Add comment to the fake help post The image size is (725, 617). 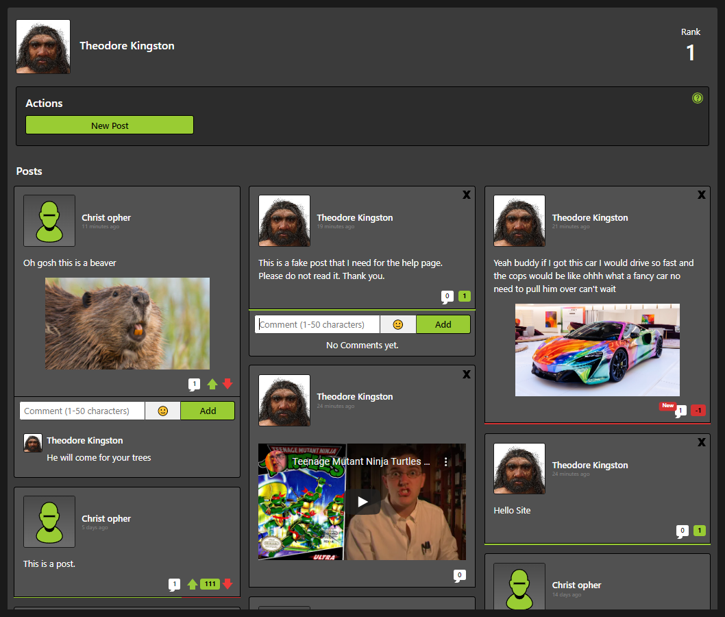[x=443, y=324]
